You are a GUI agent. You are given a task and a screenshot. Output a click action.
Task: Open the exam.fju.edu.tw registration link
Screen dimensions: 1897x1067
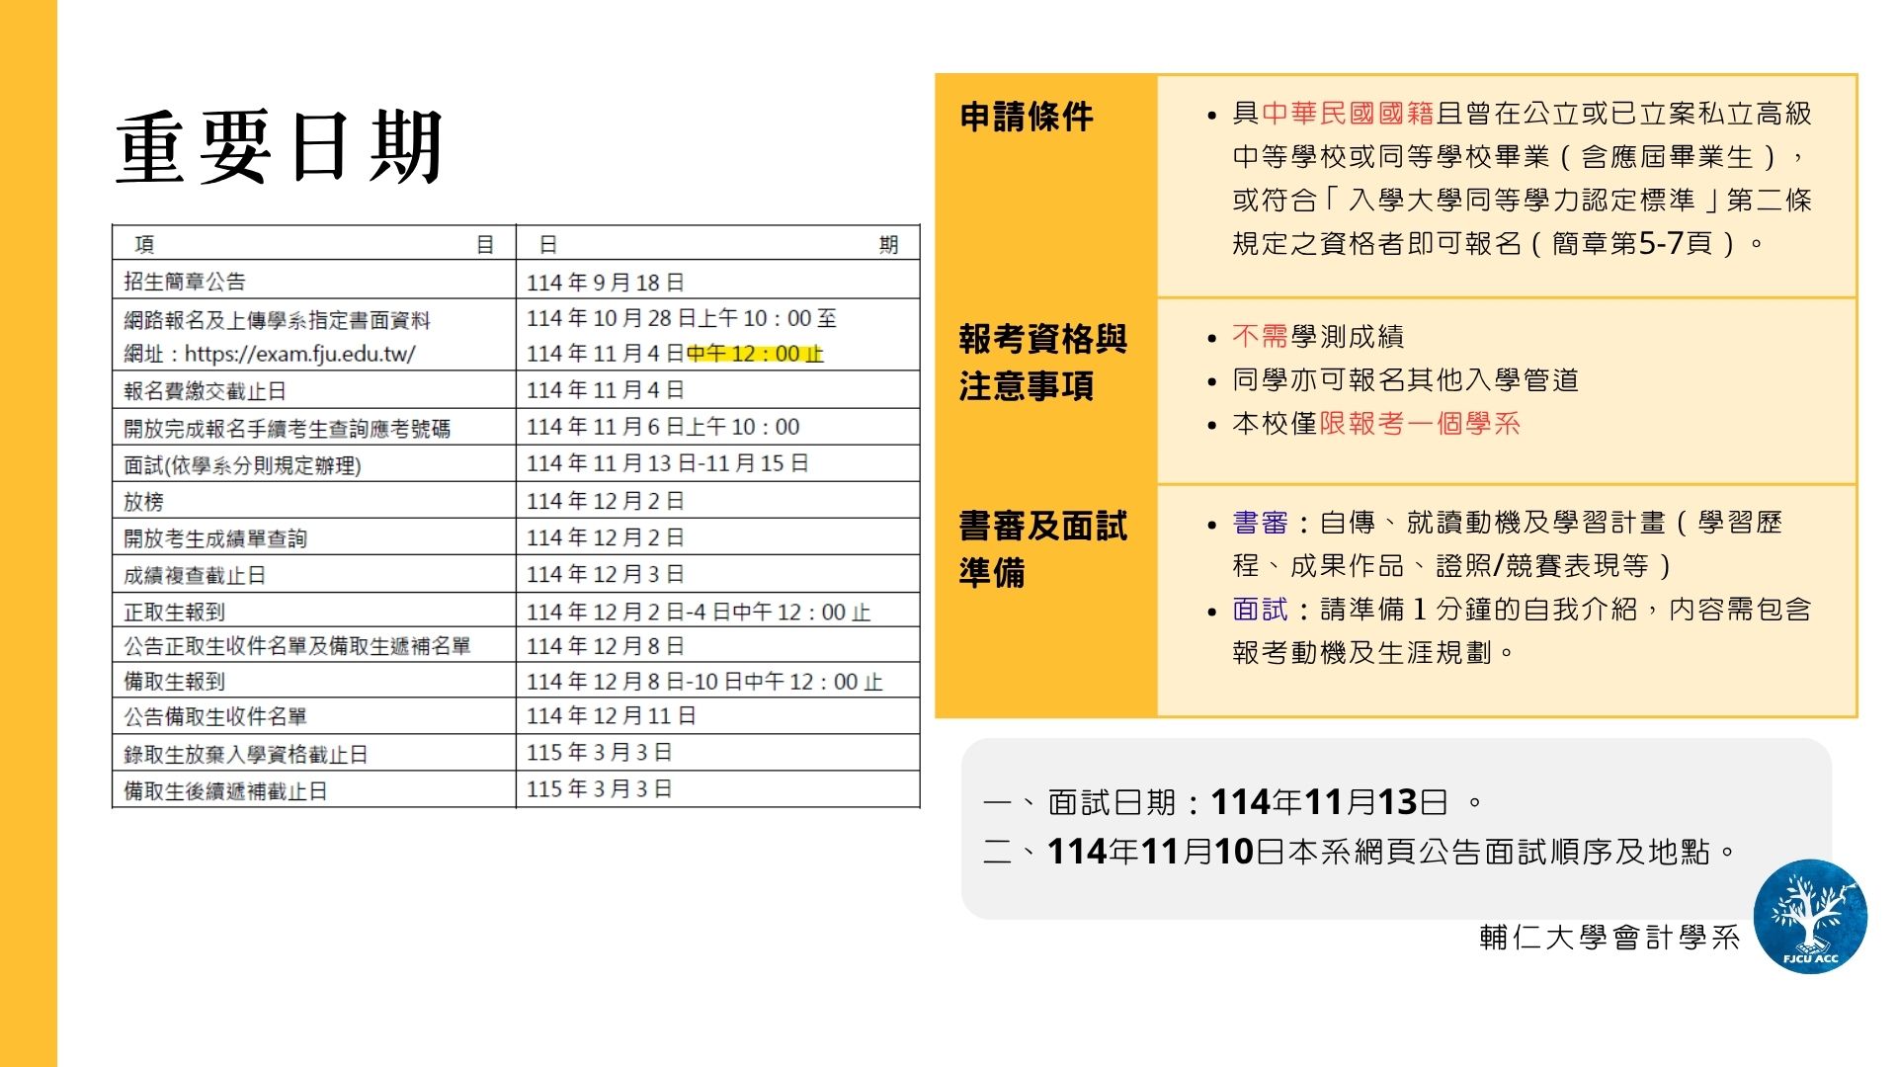tap(299, 354)
